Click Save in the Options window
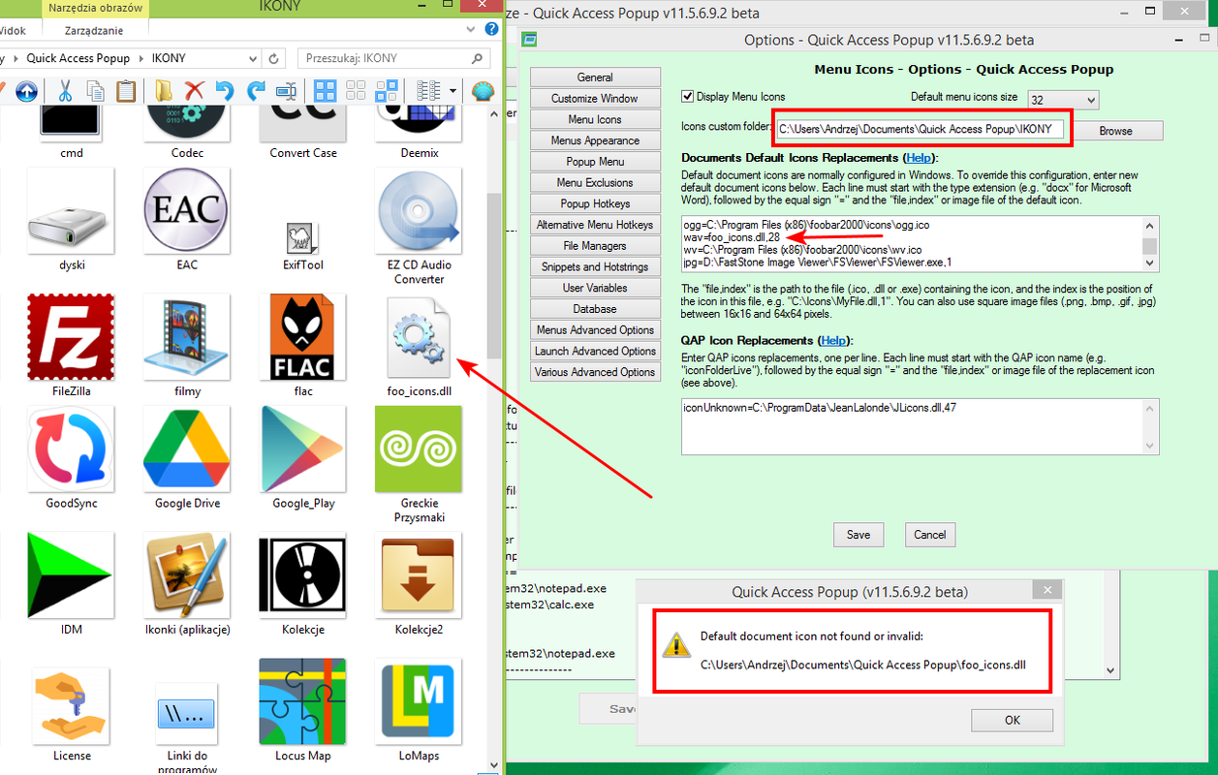1218x775 pixels. tap(859, 535)
